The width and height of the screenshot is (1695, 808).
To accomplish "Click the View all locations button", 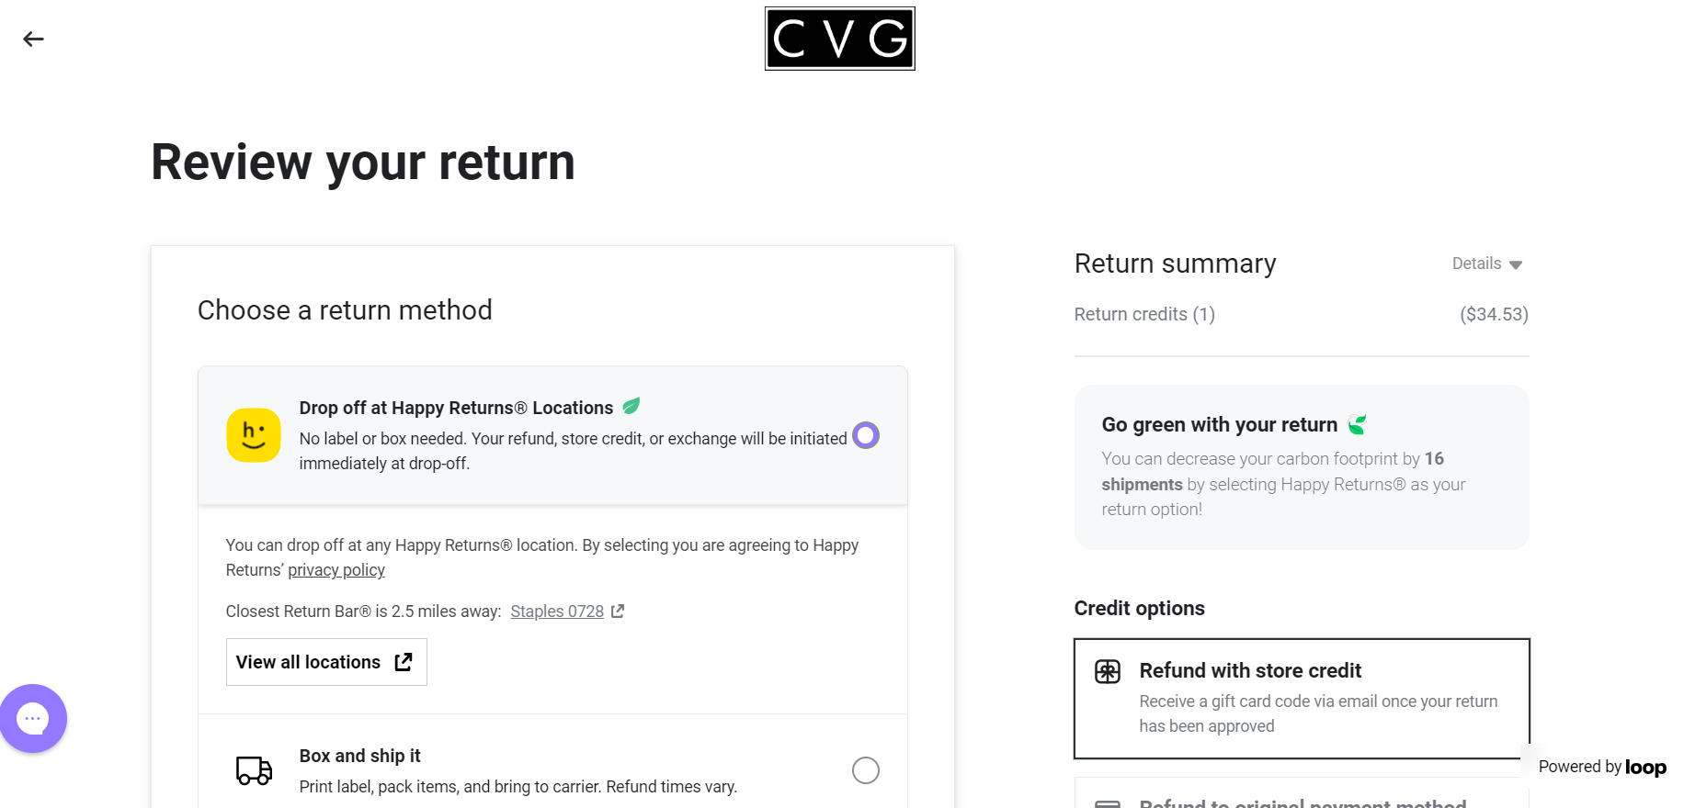I will point(326,662).
